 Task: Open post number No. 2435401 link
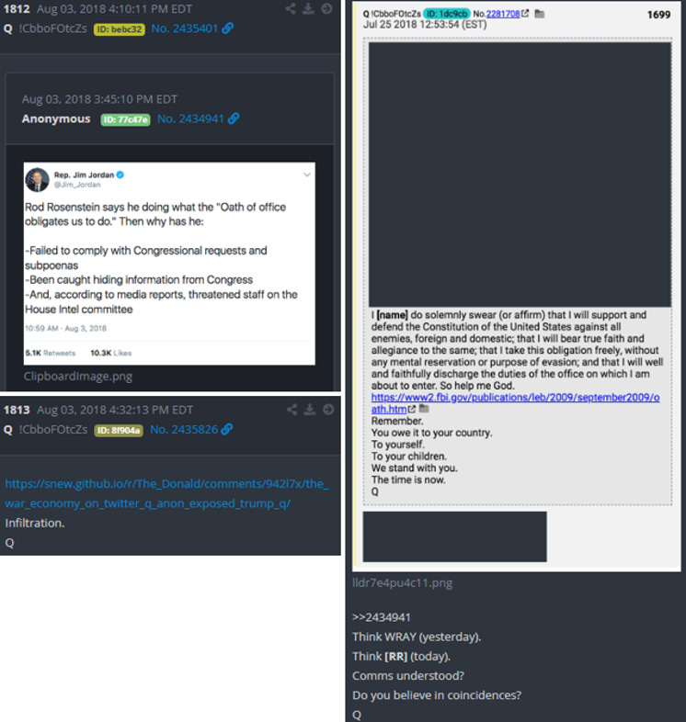click(x=185, y=28)
